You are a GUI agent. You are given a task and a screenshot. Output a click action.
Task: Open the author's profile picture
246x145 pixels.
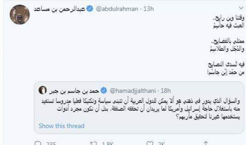19,14
